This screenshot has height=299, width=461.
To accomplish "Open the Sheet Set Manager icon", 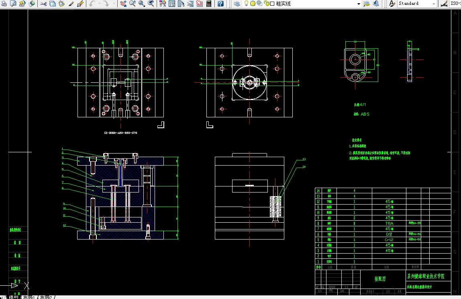I will click(x=190, y=4).
